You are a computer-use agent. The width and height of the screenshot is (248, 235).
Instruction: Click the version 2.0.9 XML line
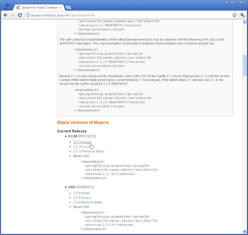click(109, 225)
